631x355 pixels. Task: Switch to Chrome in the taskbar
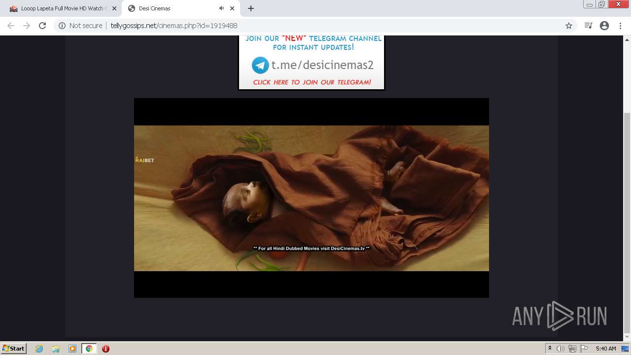(x=89, y=349)
